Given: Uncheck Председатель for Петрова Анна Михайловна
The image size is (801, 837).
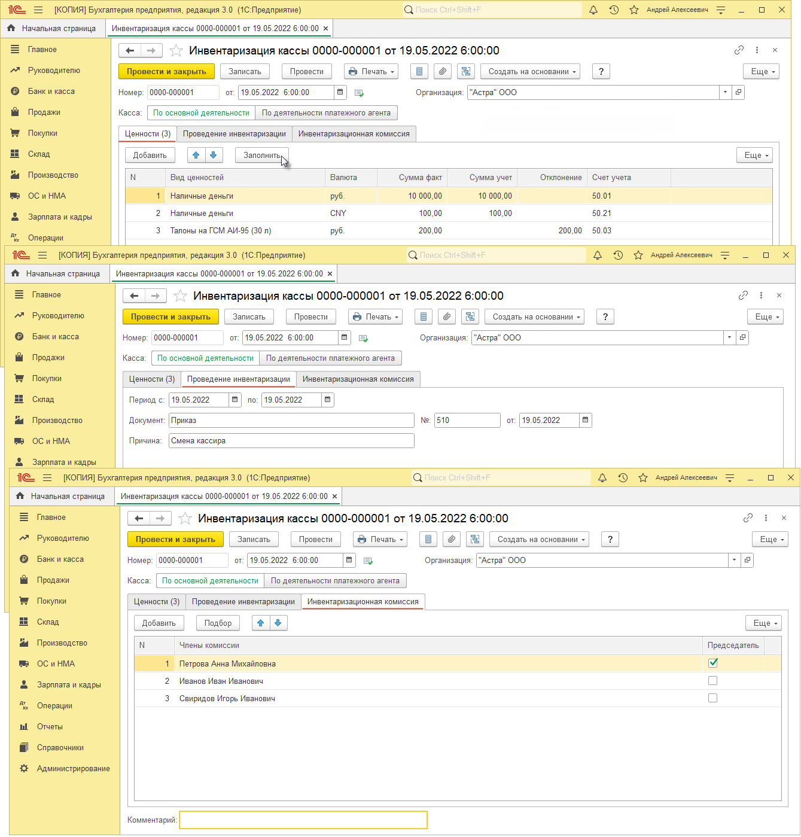Looking at the screenshot, I should (712, 663).
